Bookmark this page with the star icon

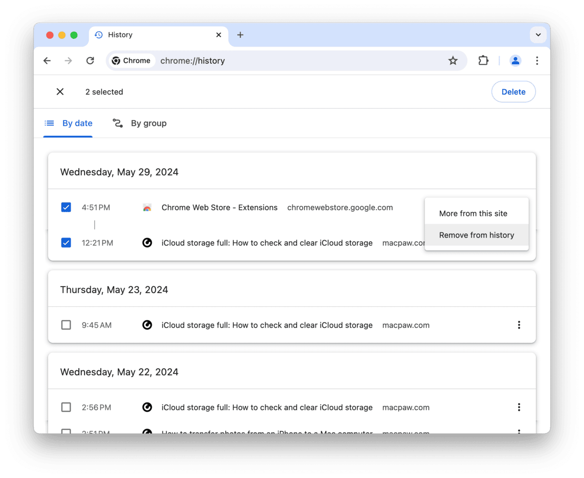click(x=452, y=60)
